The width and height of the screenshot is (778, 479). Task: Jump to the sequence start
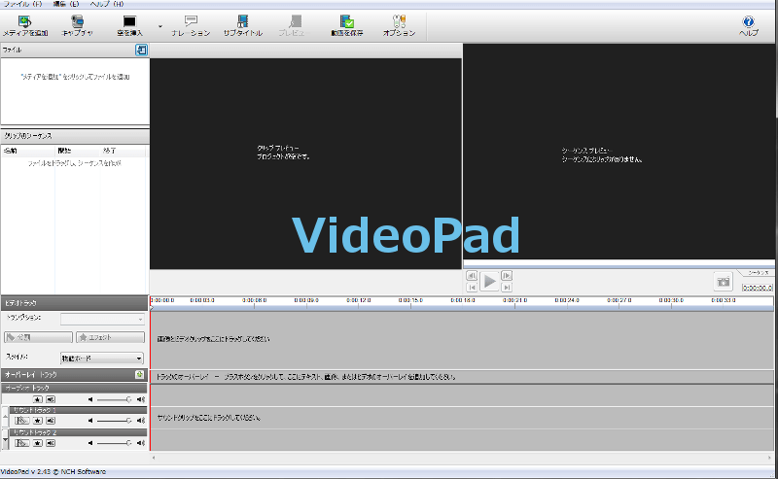coord(472,287)
